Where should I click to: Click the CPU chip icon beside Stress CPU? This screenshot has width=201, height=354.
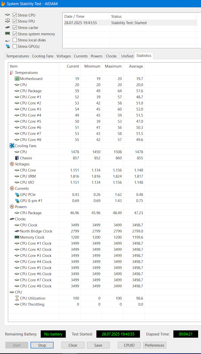click(x=8, y=15)
